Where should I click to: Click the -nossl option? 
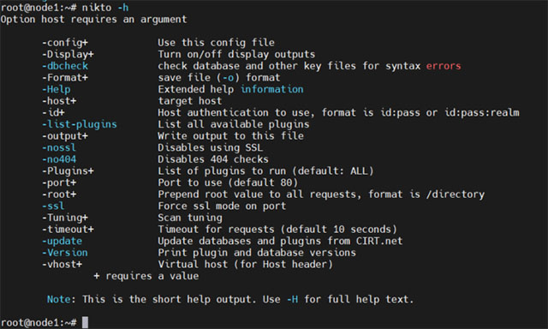click(x=59, y=147)
